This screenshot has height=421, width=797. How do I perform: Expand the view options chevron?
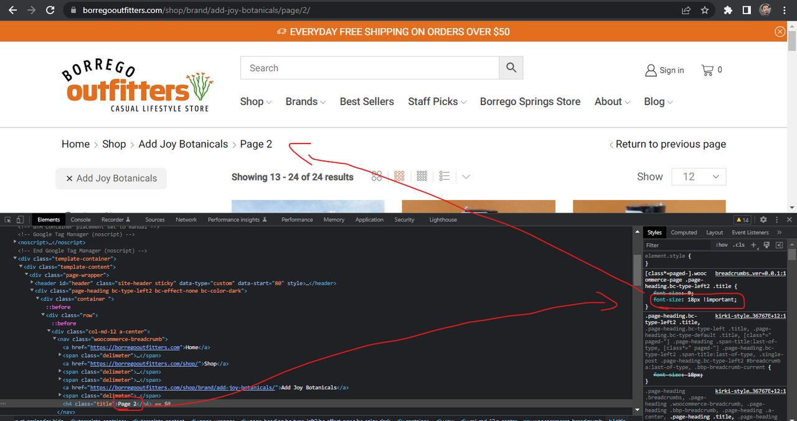(466, 177)
